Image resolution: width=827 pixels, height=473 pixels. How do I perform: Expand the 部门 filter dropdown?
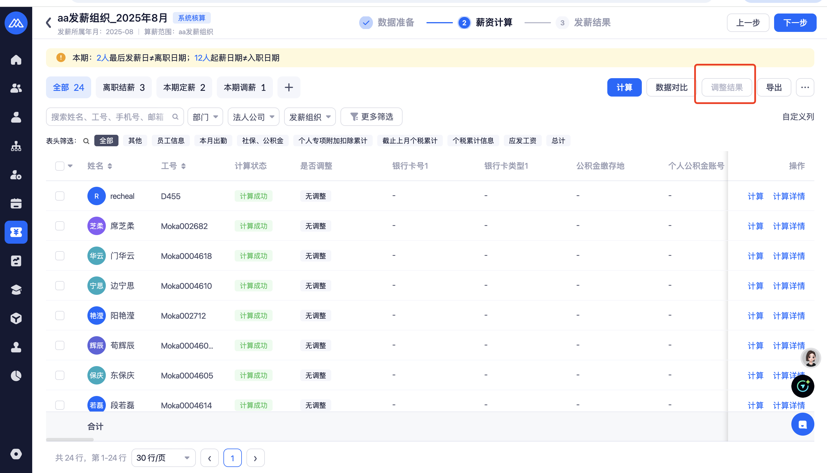coord(205,117)
